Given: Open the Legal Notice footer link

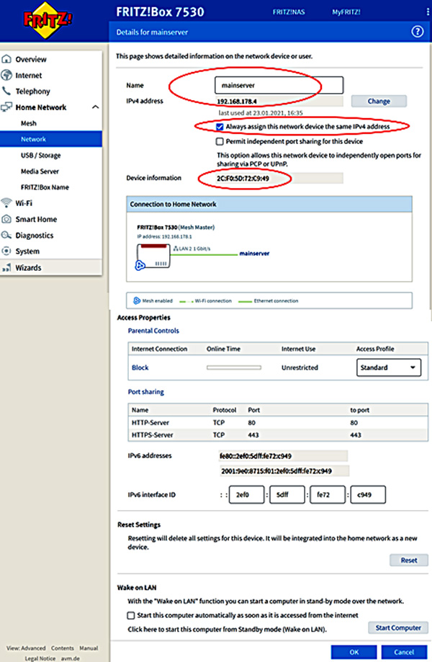Looking at the screenshot, I should [40, 658].
